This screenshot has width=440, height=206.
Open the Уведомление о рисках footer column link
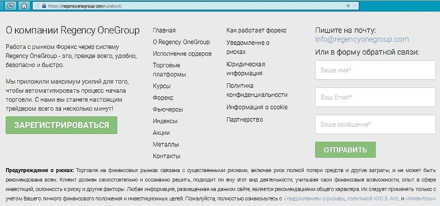[x=248, y=47]
